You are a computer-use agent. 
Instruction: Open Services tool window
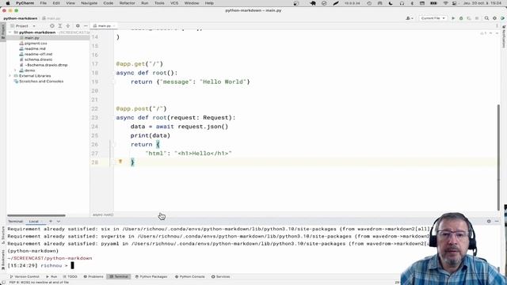[x=220, y=277]
